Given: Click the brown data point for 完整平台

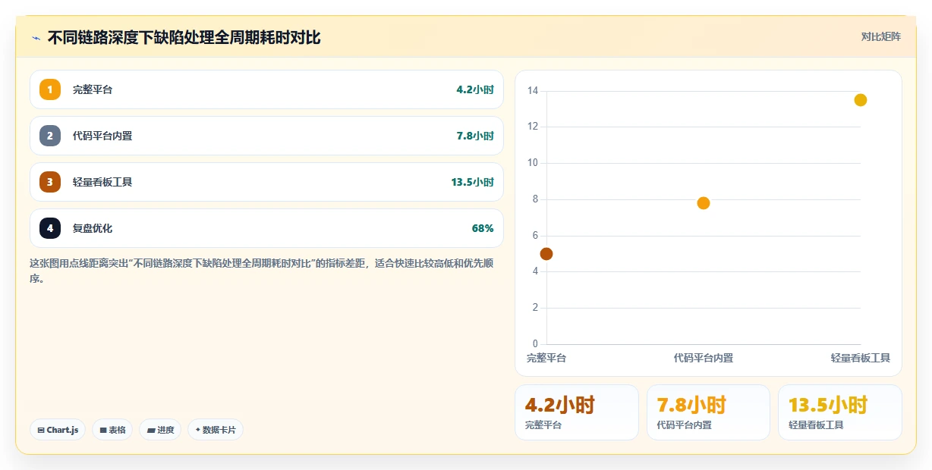Looking at the screenshot, I should pyautogui.click(x=546, y=254).
